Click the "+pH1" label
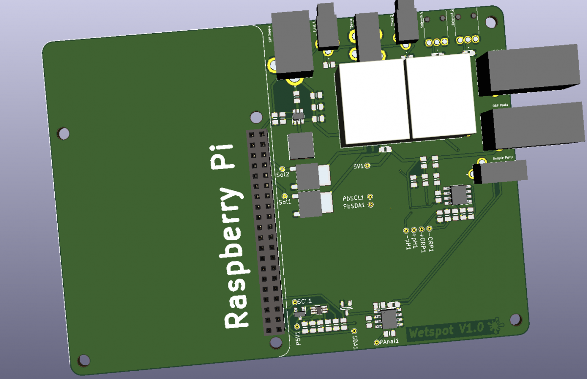 pyautogui.click(x=414, y=240)
